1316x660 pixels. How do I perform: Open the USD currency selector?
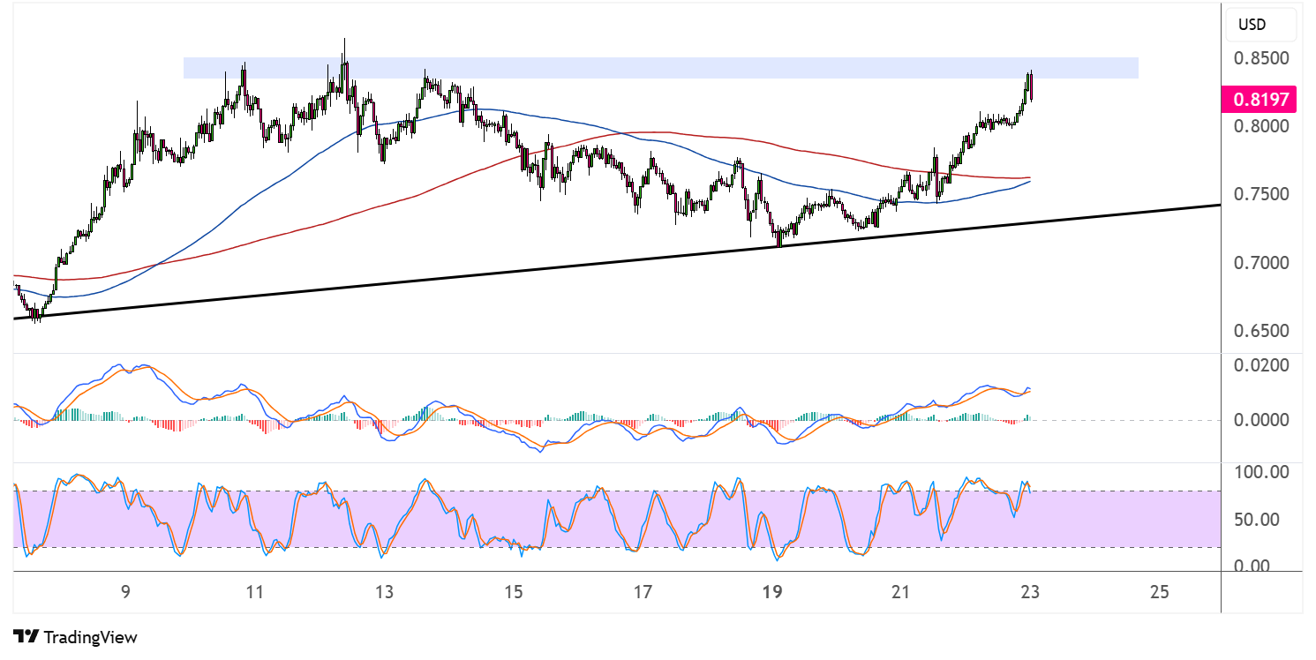(1261, 25)
